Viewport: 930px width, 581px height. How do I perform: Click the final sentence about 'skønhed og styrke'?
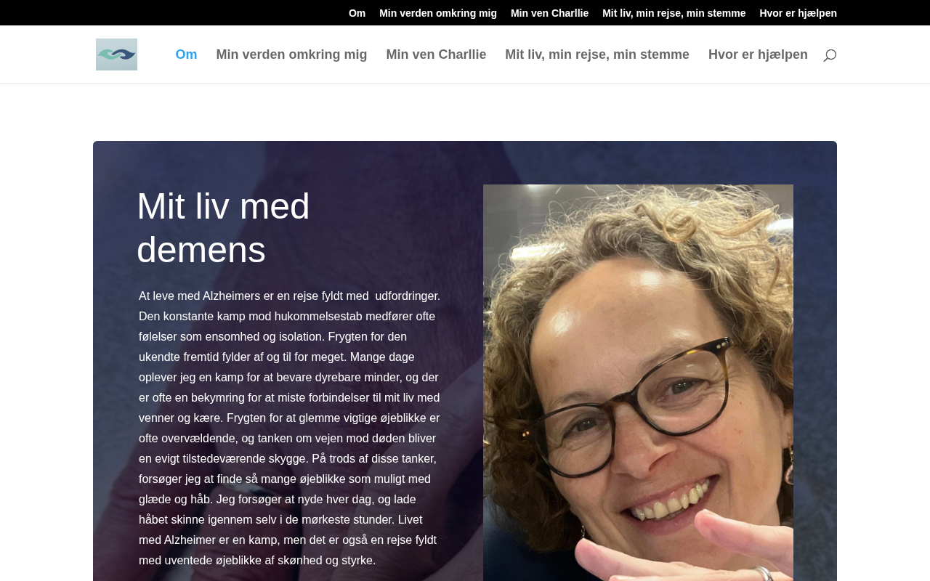(x=288, y=540)
